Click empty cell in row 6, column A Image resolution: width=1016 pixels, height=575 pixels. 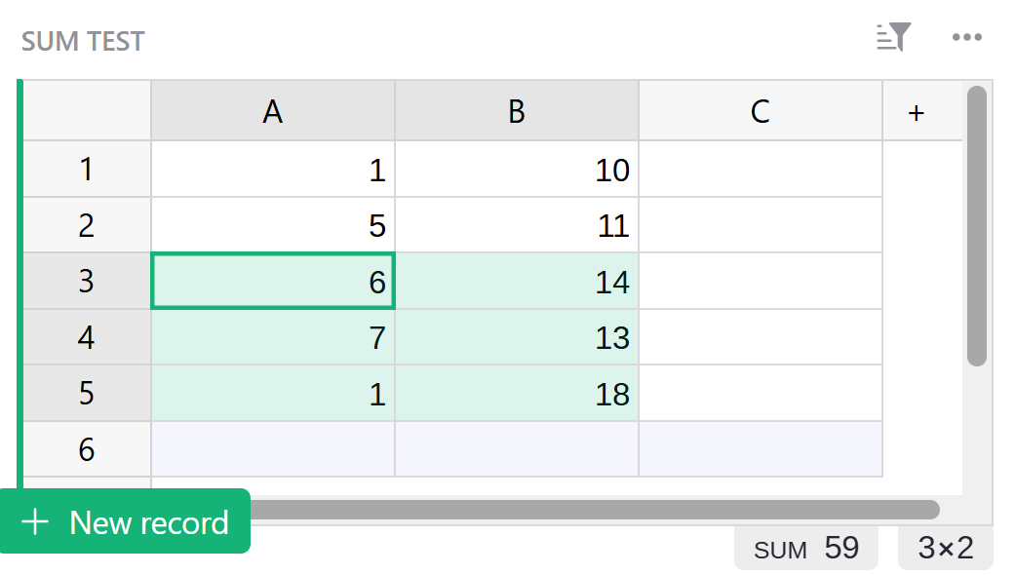(273, 449)
